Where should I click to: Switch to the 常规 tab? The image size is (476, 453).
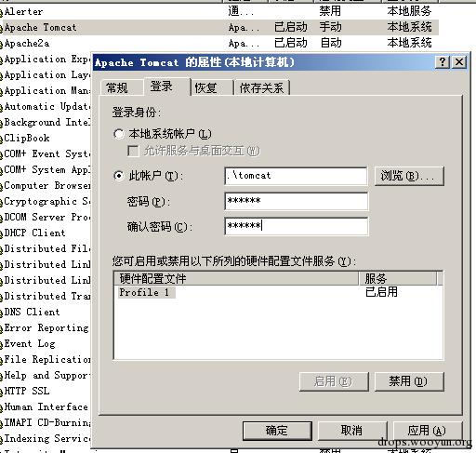coord(117,87)
